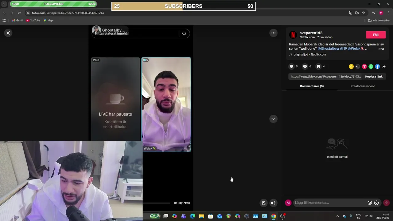Repost the video with yellow repost icon
The height and width of the screenshot is (221, 393).
[351, 66]
